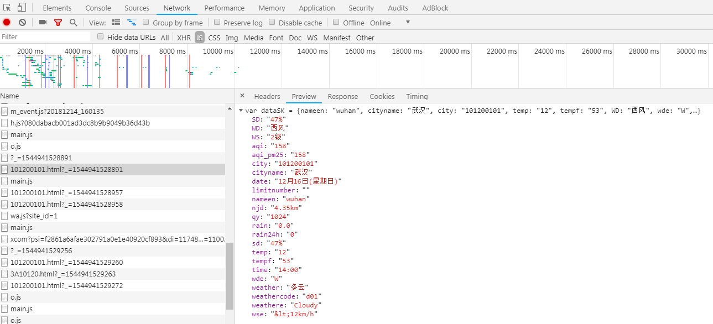This screenshot has height=324, width=713.
Task: Check Hide data URLs
Action: [100, 37]
